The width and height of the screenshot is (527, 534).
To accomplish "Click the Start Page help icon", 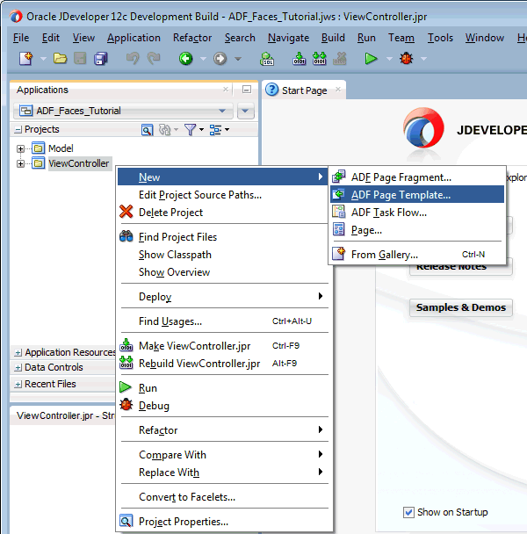I will point(271,90).
